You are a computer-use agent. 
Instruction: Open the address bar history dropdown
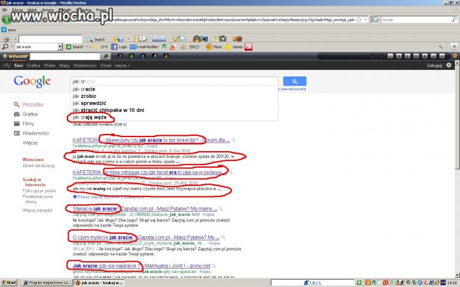(366, 20)
